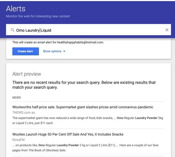This screenshot has width=175, height=157.
Task: Click the NovaFM article snippet text
Action: [x=85, y=147]
